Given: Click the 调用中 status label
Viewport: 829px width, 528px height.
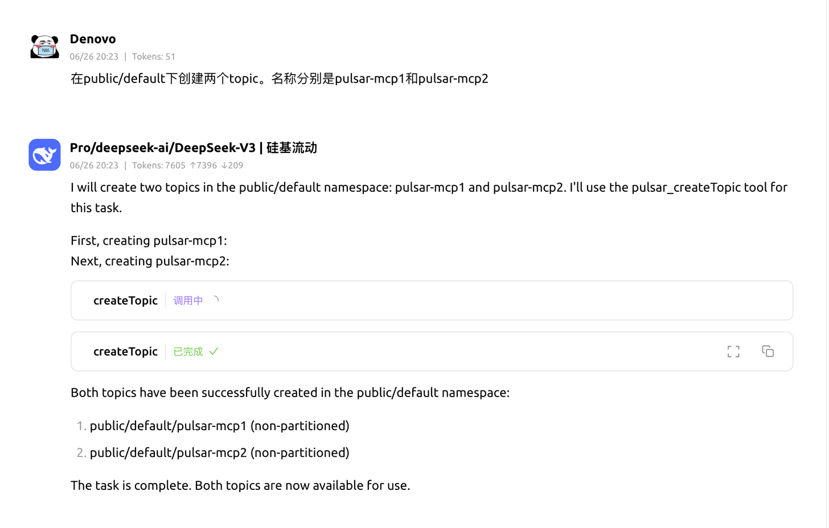Looking at the screenshot, I should point(188,300).
